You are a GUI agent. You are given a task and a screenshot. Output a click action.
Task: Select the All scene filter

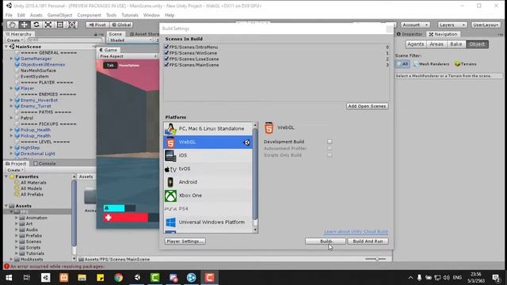click(x=402, y=64)
